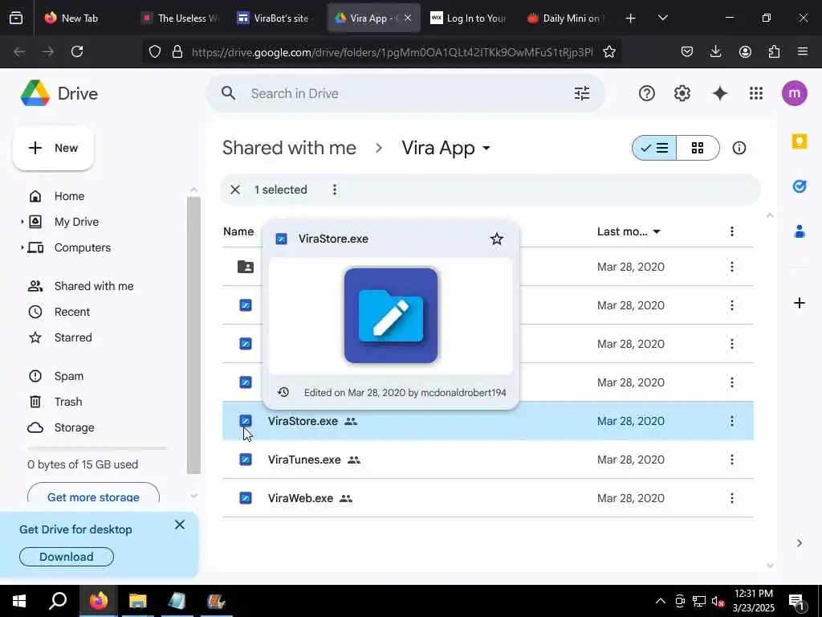Click the search magnifier icon in Drive
The image size is (822, 617).
pos(228,93)
